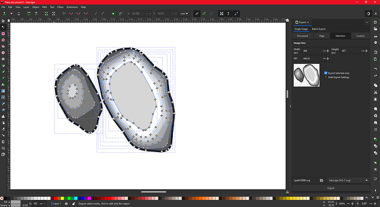This screenshot has width=380, height=207.
Task: Select the Gradient tool
Action: click(x=3, y=91)
